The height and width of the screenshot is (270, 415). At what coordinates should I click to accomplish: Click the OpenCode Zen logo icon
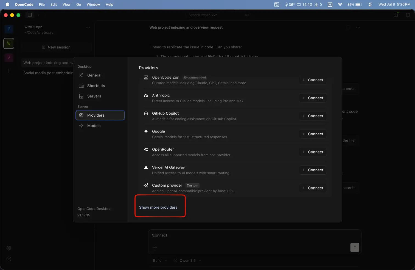click(146, 78)
